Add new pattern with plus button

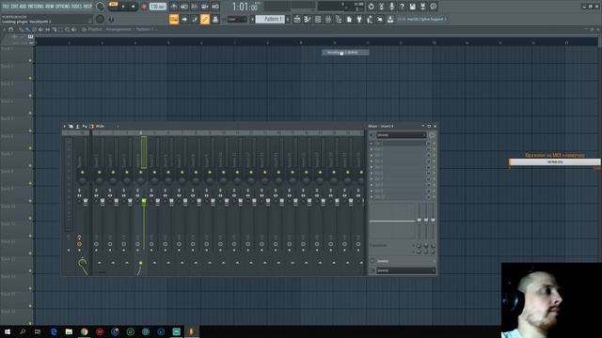pyautogui.click(x=288, y=19)
